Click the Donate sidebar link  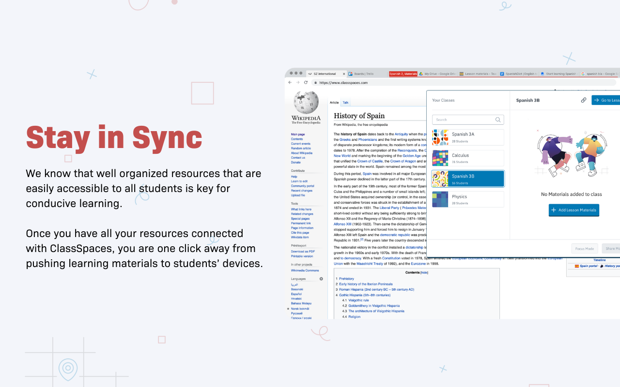coord(296,163)
